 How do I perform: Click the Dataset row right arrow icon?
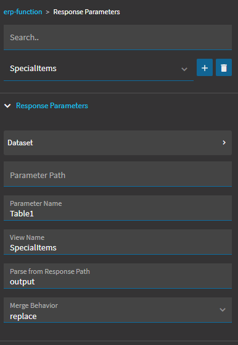point(224,143)
